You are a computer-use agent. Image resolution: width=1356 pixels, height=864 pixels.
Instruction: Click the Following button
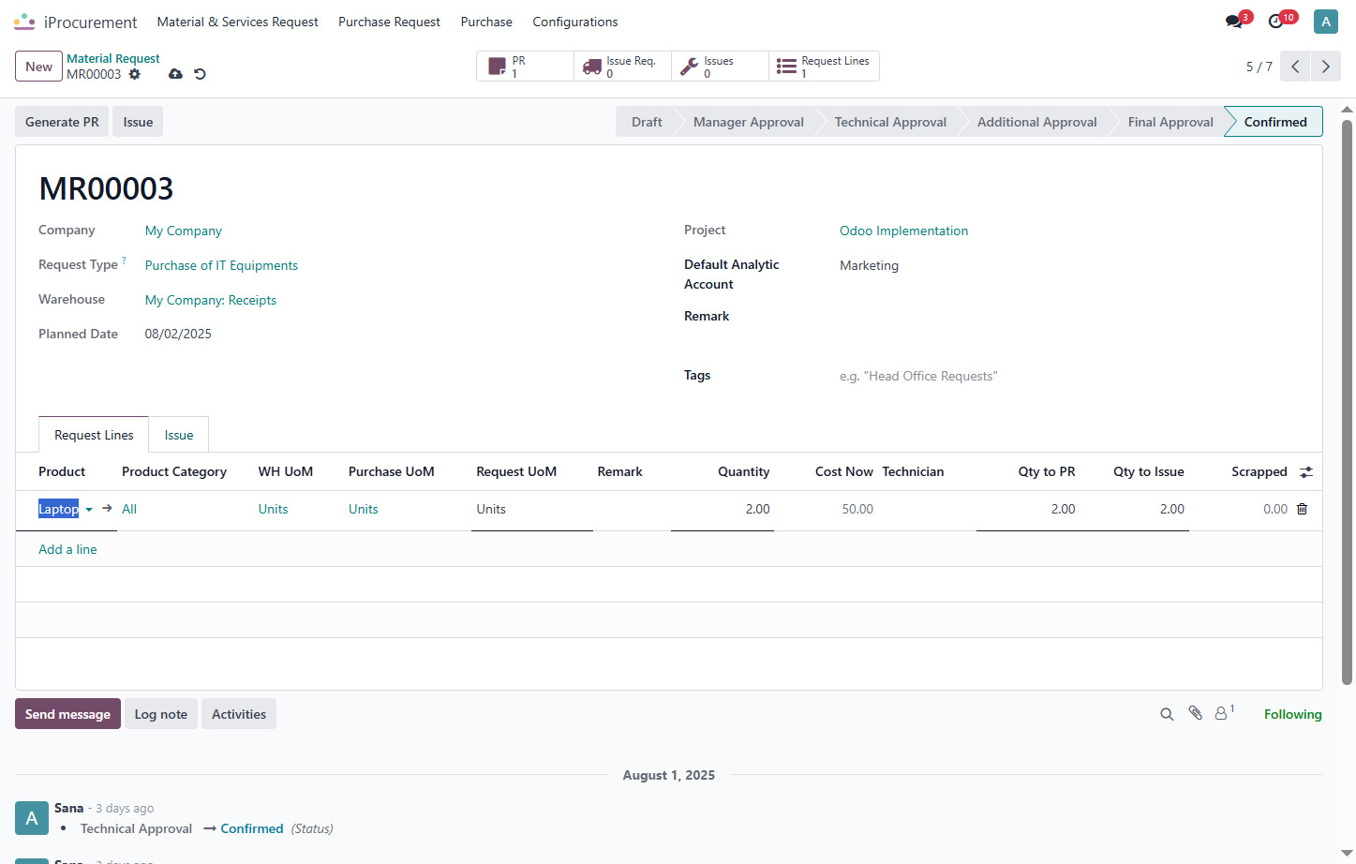point(1292,714)
